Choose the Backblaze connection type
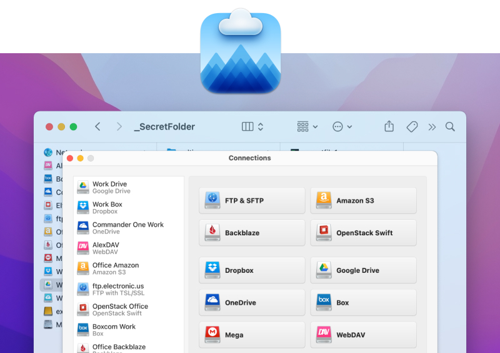Screen dimensions: 500x353 252,233
